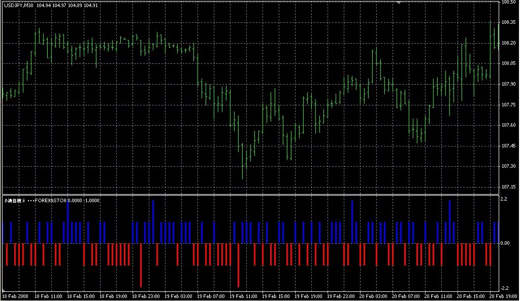Click the 19 Feb 15:00 time label

point(276,296)
